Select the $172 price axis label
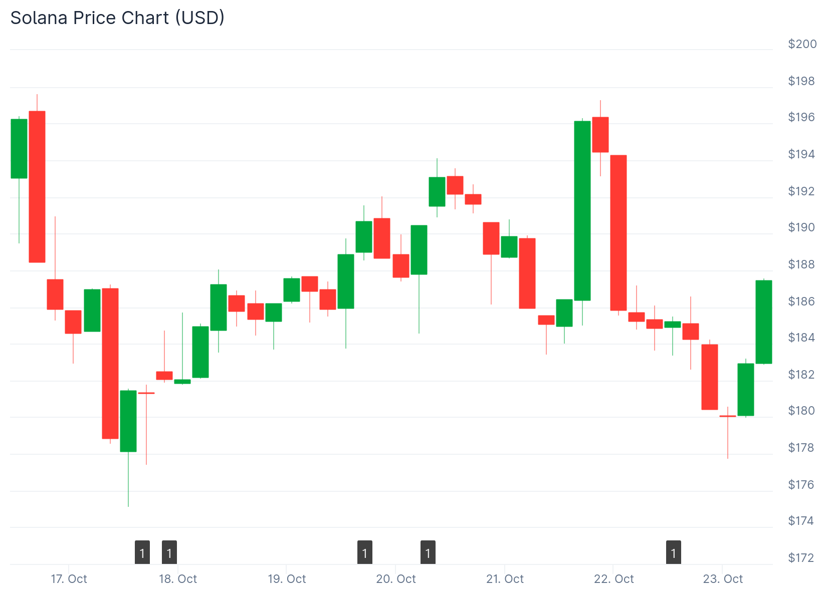824x601 pixels. pyautogui.click(x=801, y=557)
